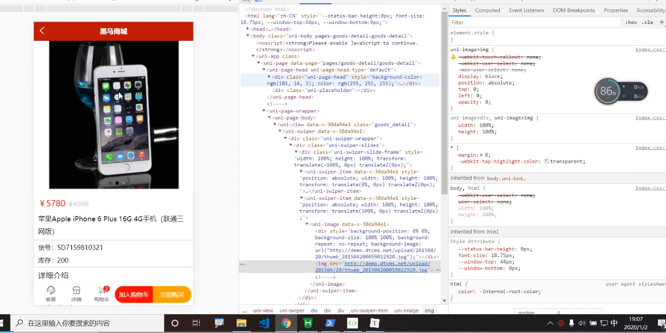Image resolution: width=666 pixels, height=333 pixels.
Task: Go back using the header arrow
Action: [42, 31]
